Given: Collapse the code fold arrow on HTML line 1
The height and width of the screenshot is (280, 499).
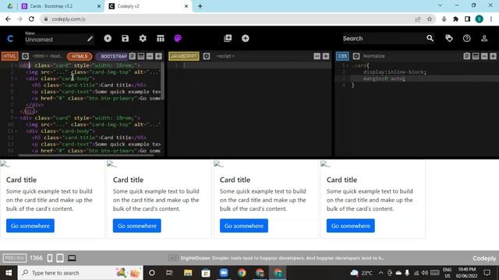Looking at the screenshot, I should tap(16, 65).
